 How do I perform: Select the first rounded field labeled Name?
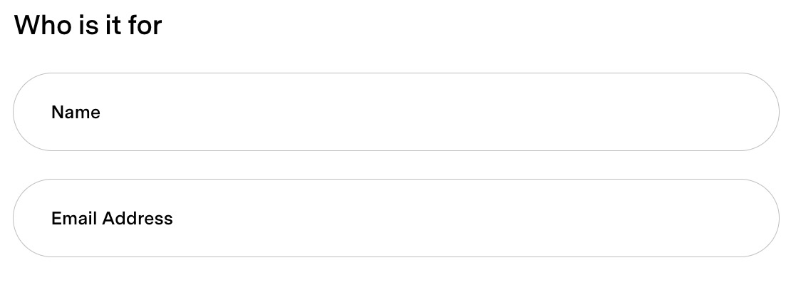(396, 112)
